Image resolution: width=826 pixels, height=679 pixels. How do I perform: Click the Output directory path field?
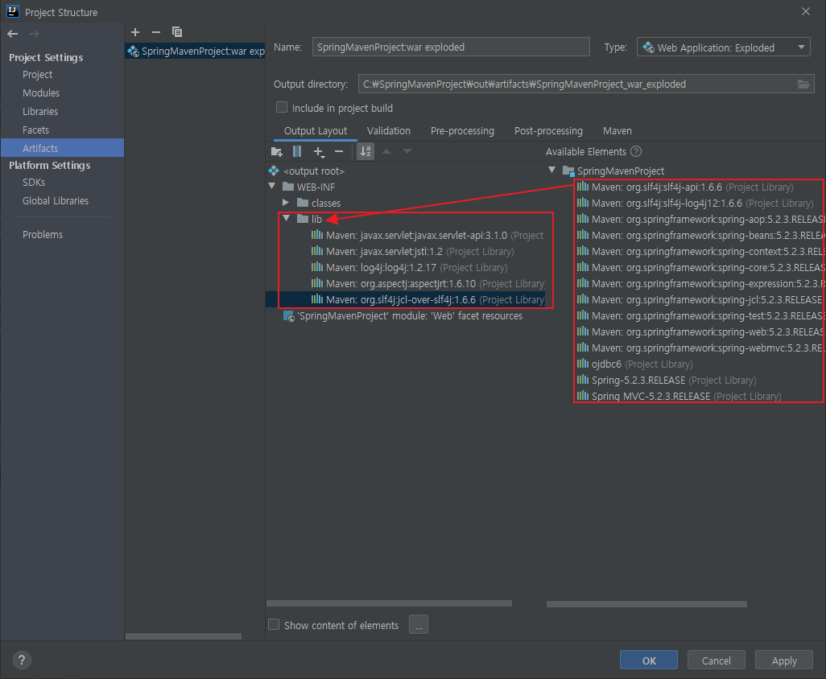(x=586, y=84)
